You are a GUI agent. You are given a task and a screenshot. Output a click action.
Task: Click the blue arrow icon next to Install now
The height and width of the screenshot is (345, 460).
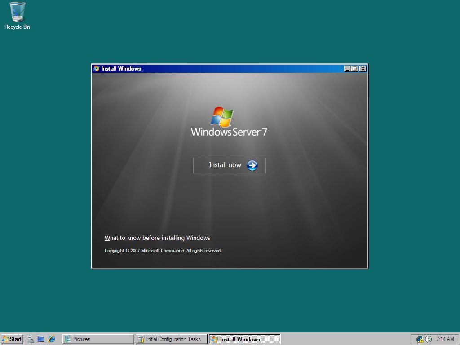pyautogui.click(x=252, y=165)
